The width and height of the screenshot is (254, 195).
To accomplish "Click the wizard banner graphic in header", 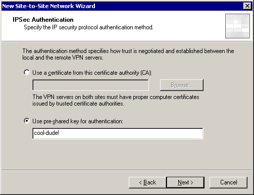I will 237,26.
